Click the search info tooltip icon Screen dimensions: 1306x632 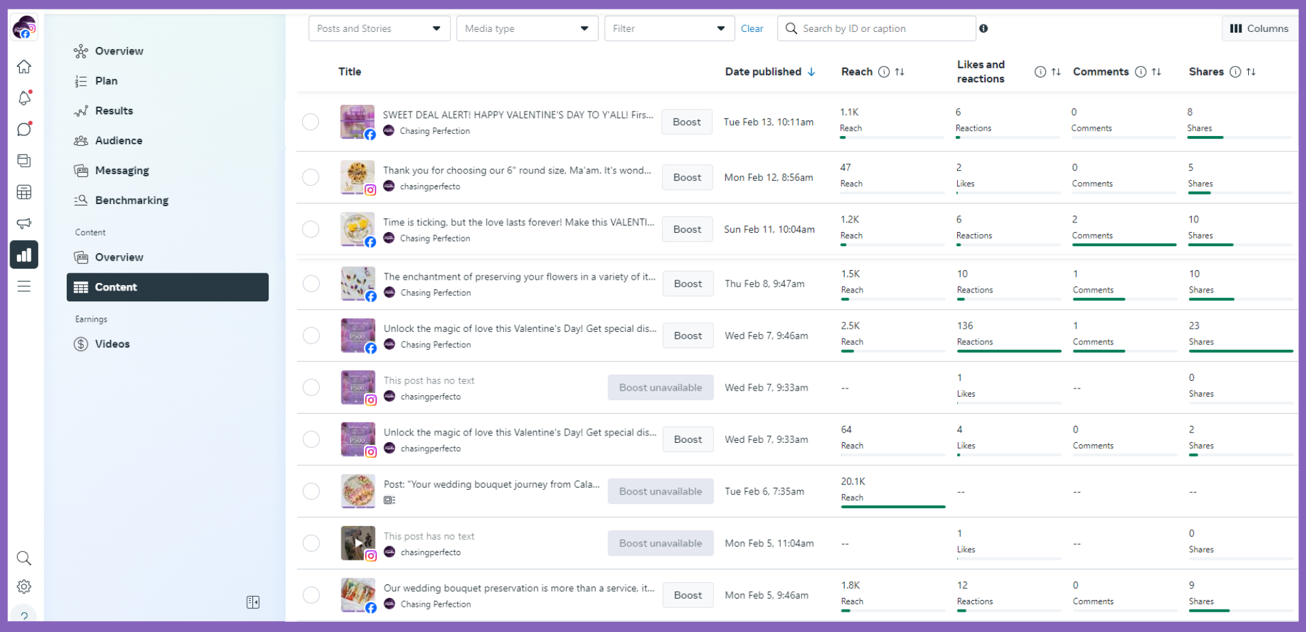(984, 29)
